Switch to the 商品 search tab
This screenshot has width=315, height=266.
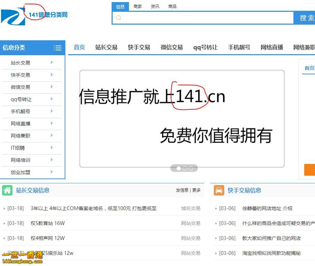172,7
